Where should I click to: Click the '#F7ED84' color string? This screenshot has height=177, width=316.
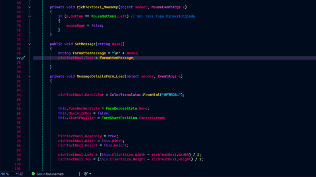171,95
